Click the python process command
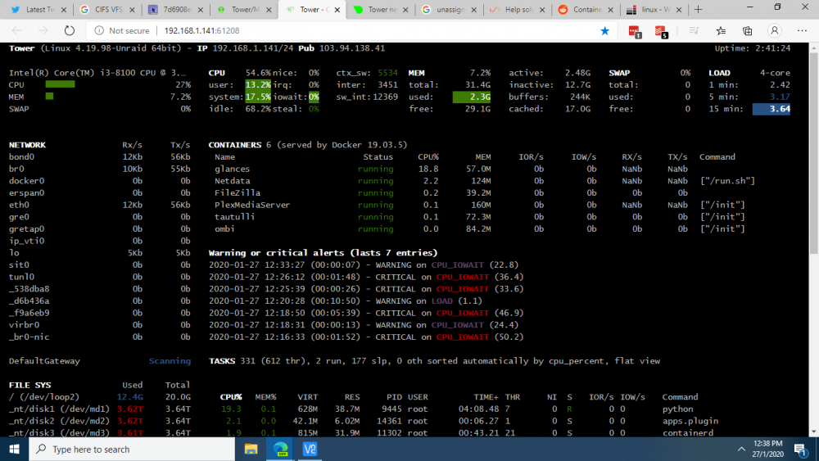The image size is (819, 461). click(677, 409)
